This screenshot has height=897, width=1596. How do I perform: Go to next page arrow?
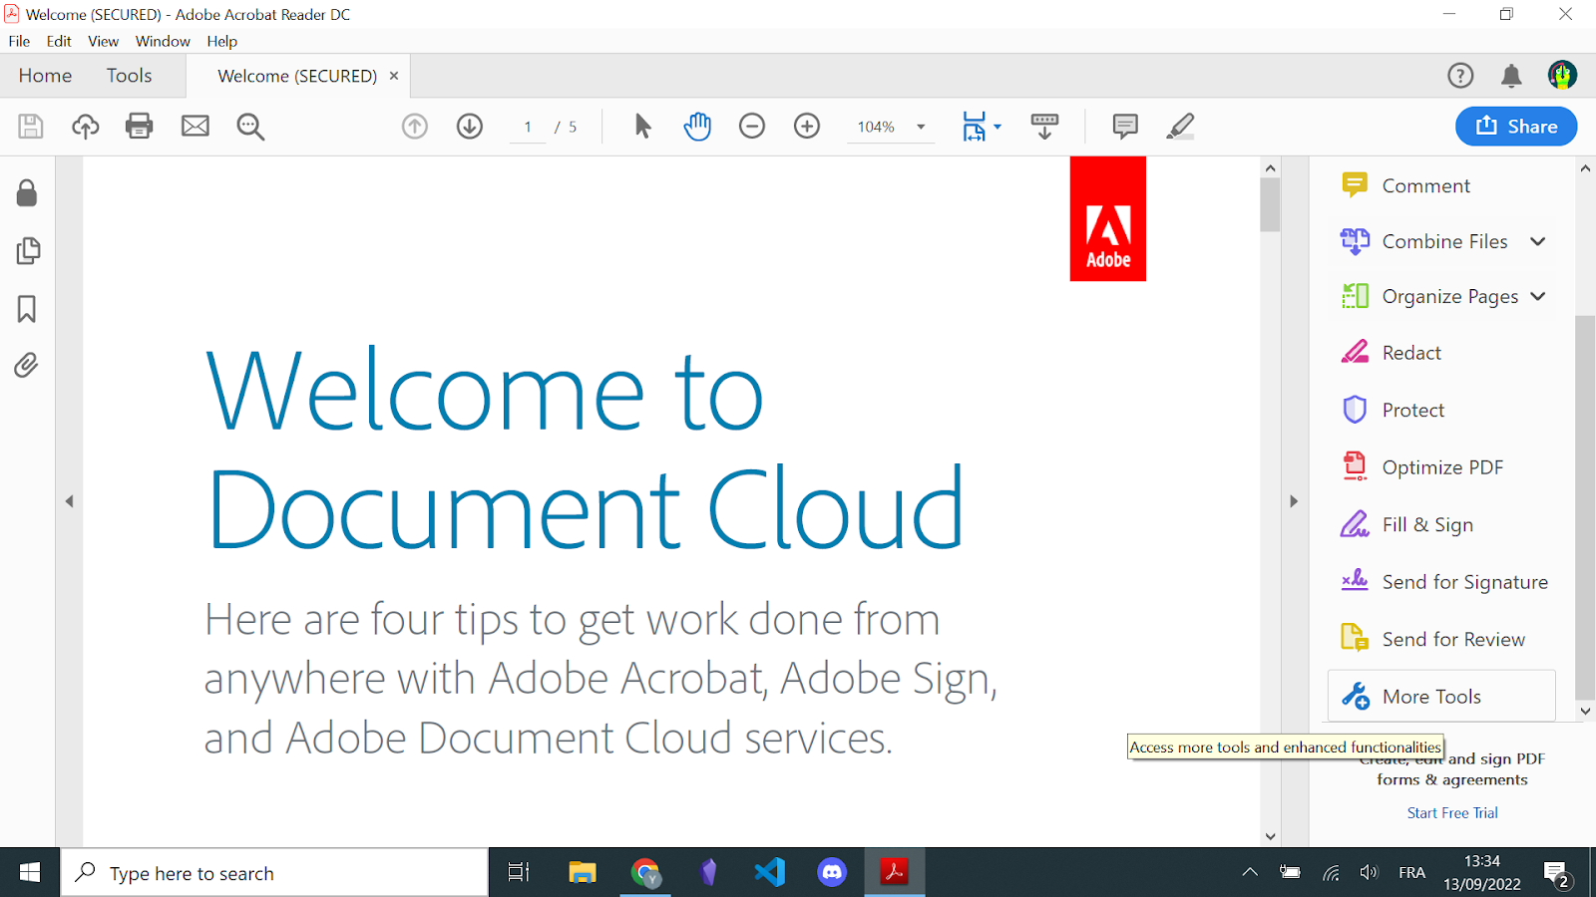click(470, 127)
